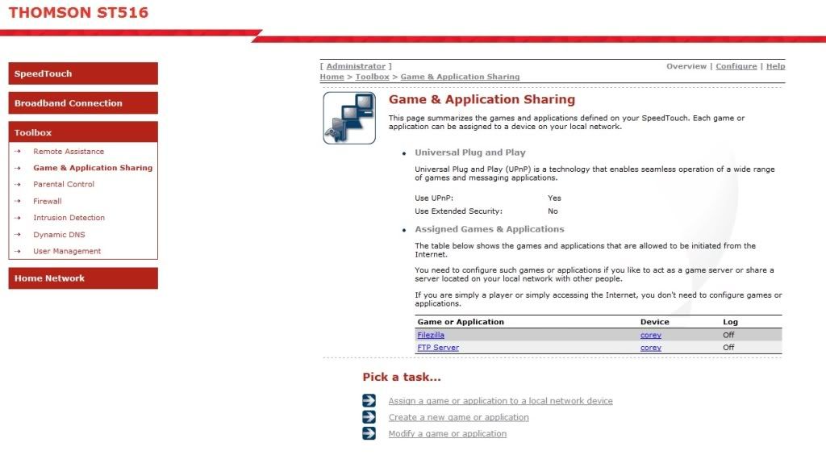Open the SpeedTouch menu section

tap(83, 73)
